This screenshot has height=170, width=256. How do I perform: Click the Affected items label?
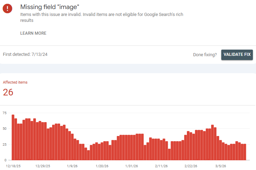tap(15, 82)
